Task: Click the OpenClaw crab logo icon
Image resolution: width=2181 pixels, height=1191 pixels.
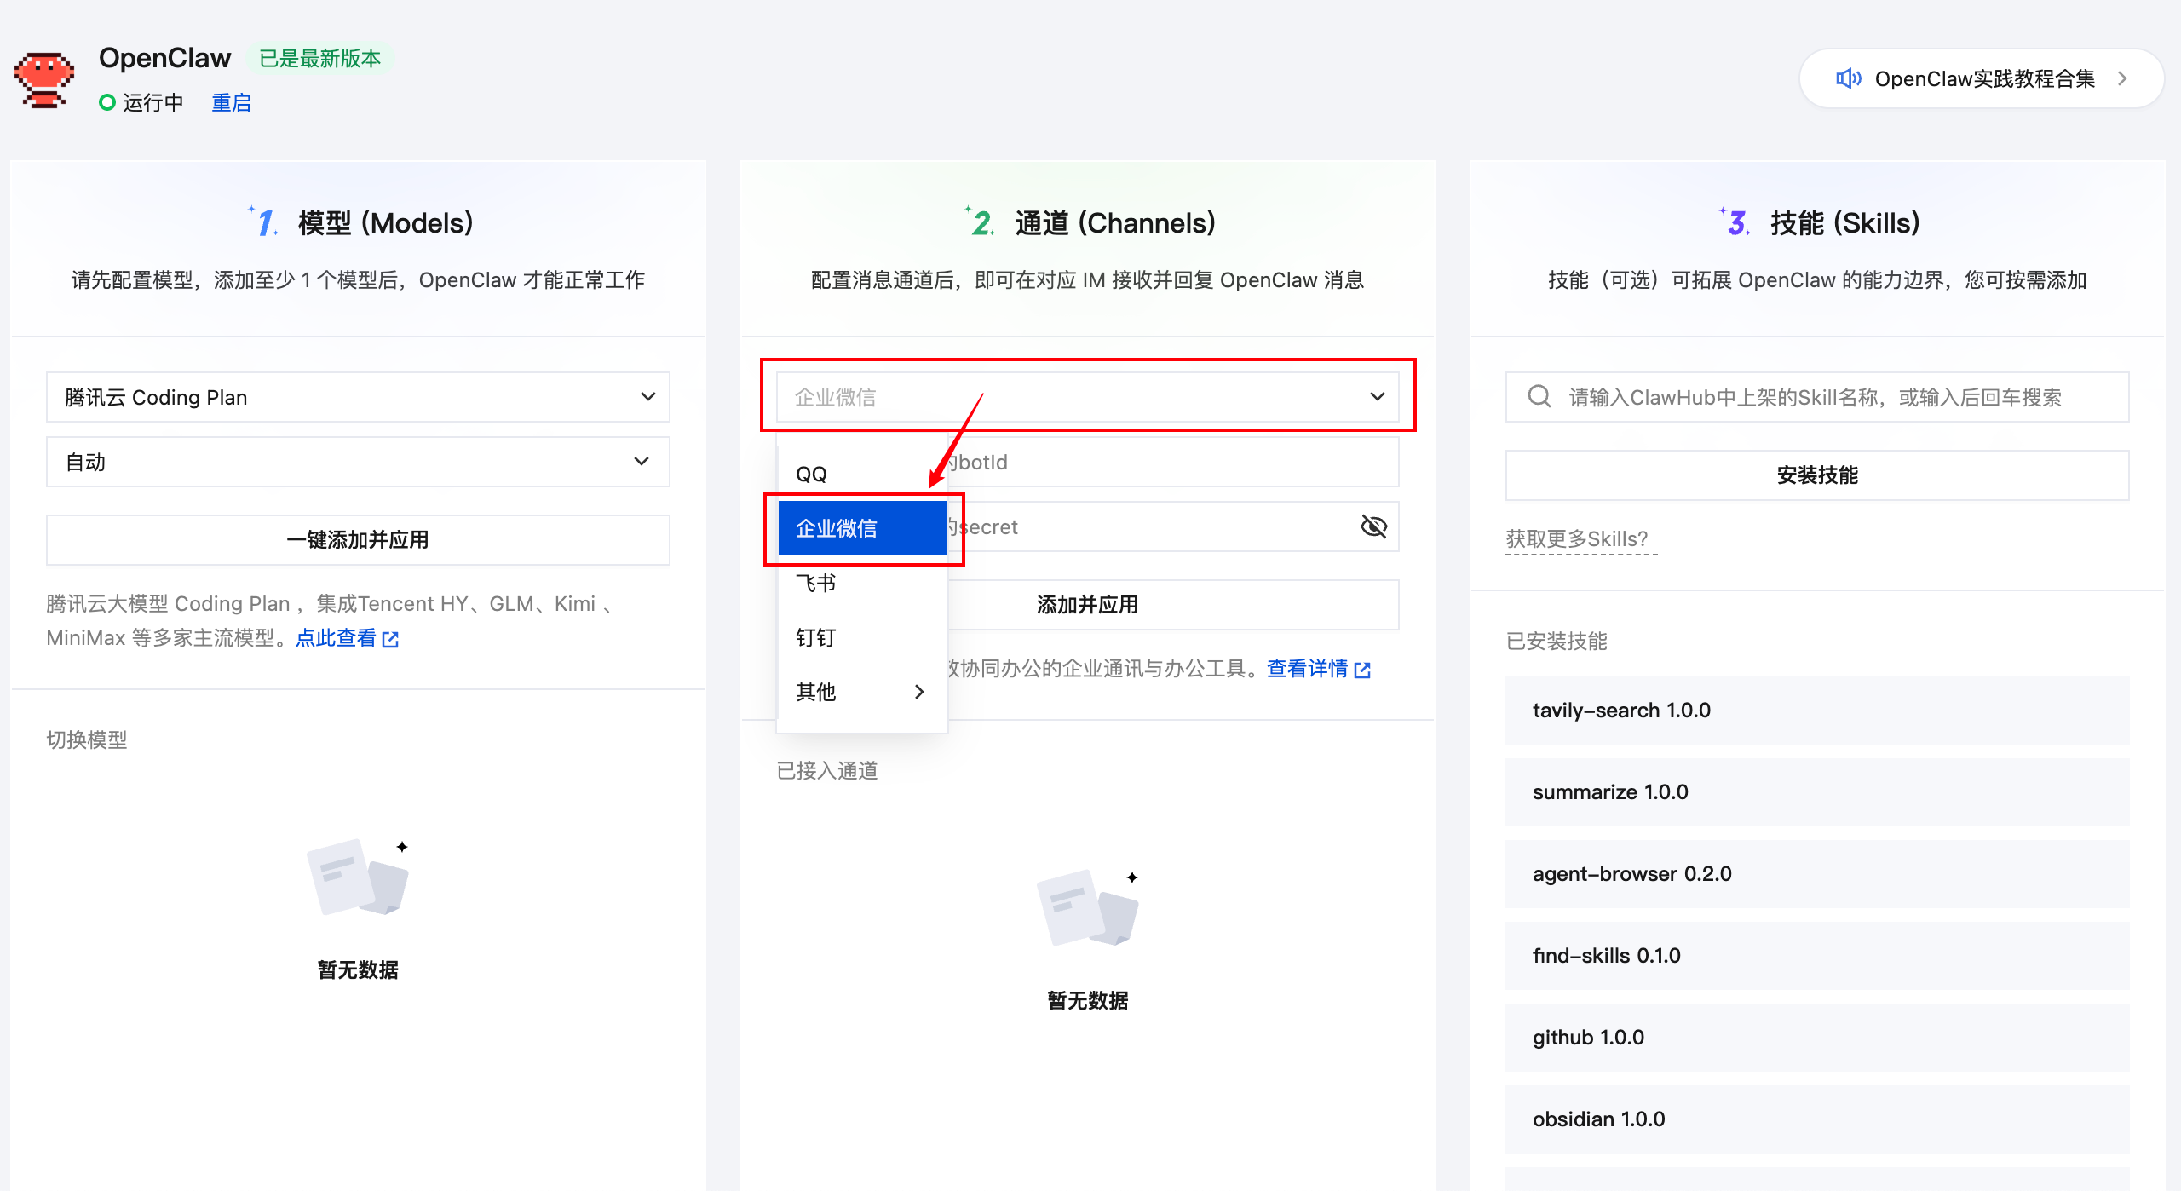Action: coord(44,79)
